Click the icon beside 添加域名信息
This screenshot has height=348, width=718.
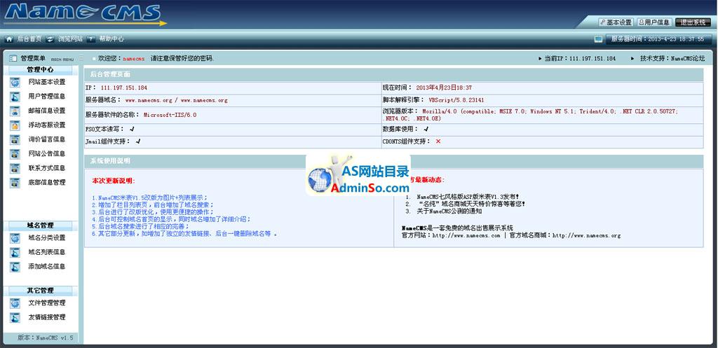tap(15, 267)
